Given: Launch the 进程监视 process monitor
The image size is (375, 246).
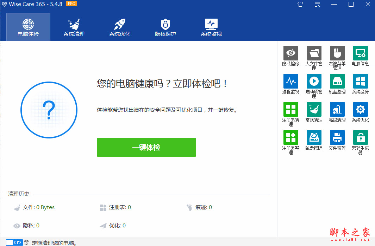Looking at the screenshot, I should 290,84.
